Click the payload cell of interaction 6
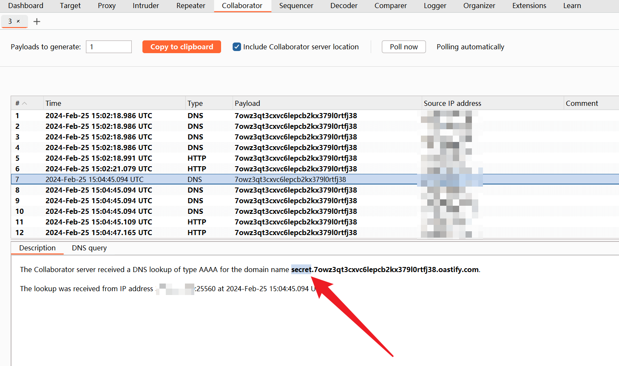 (296, 169)
